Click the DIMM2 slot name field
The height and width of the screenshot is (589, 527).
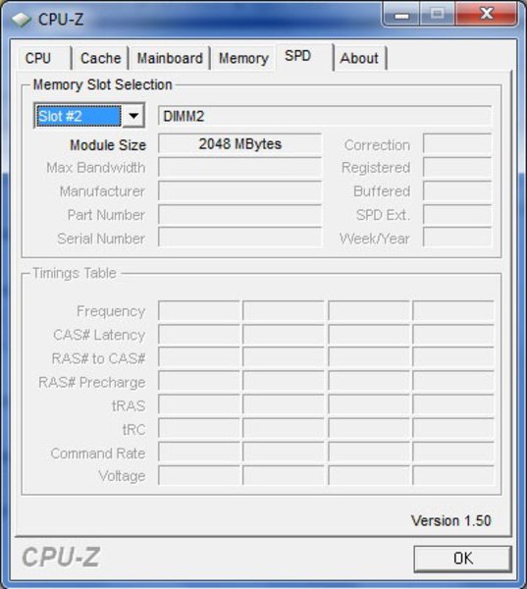pyautogui.click(x=325, y=116)
